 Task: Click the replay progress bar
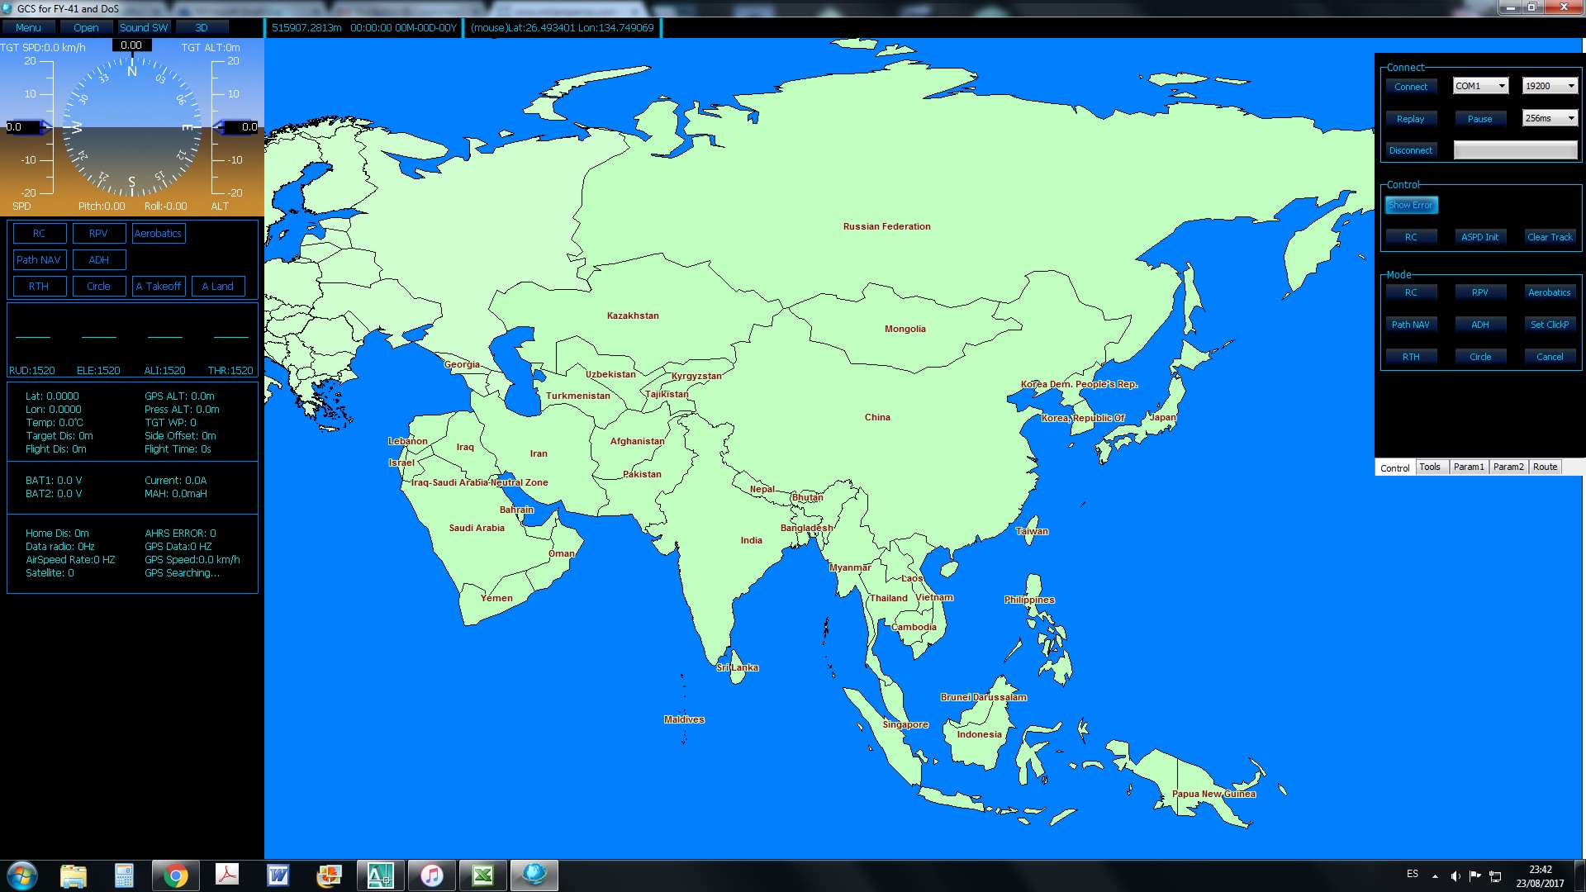[1515, 150]
